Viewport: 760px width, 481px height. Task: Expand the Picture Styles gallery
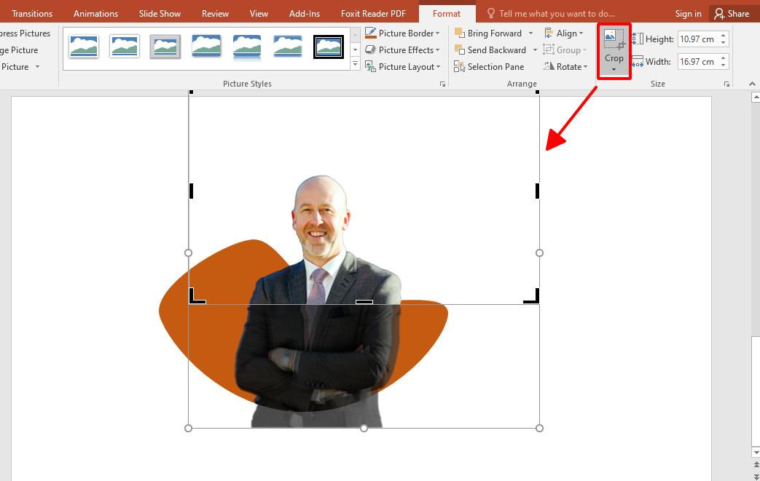(x=355, y=64)
